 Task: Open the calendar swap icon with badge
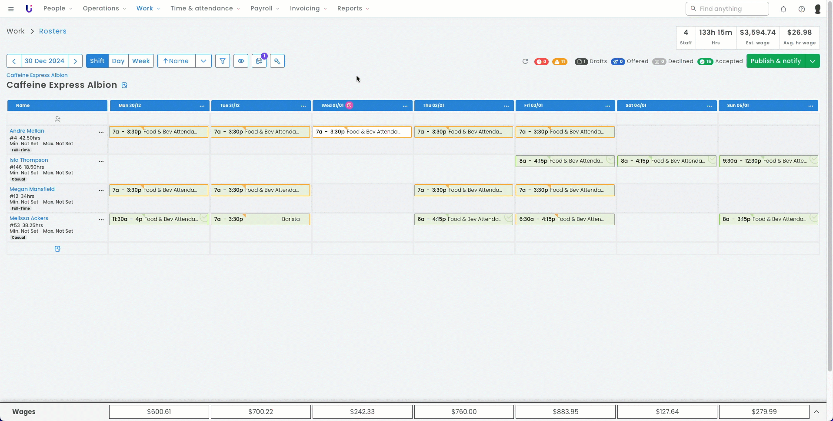[x=259, y=61]
